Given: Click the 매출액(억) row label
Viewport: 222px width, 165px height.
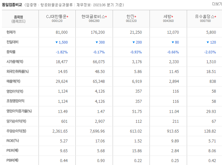Looking at the screenshot, I should 13,81.
